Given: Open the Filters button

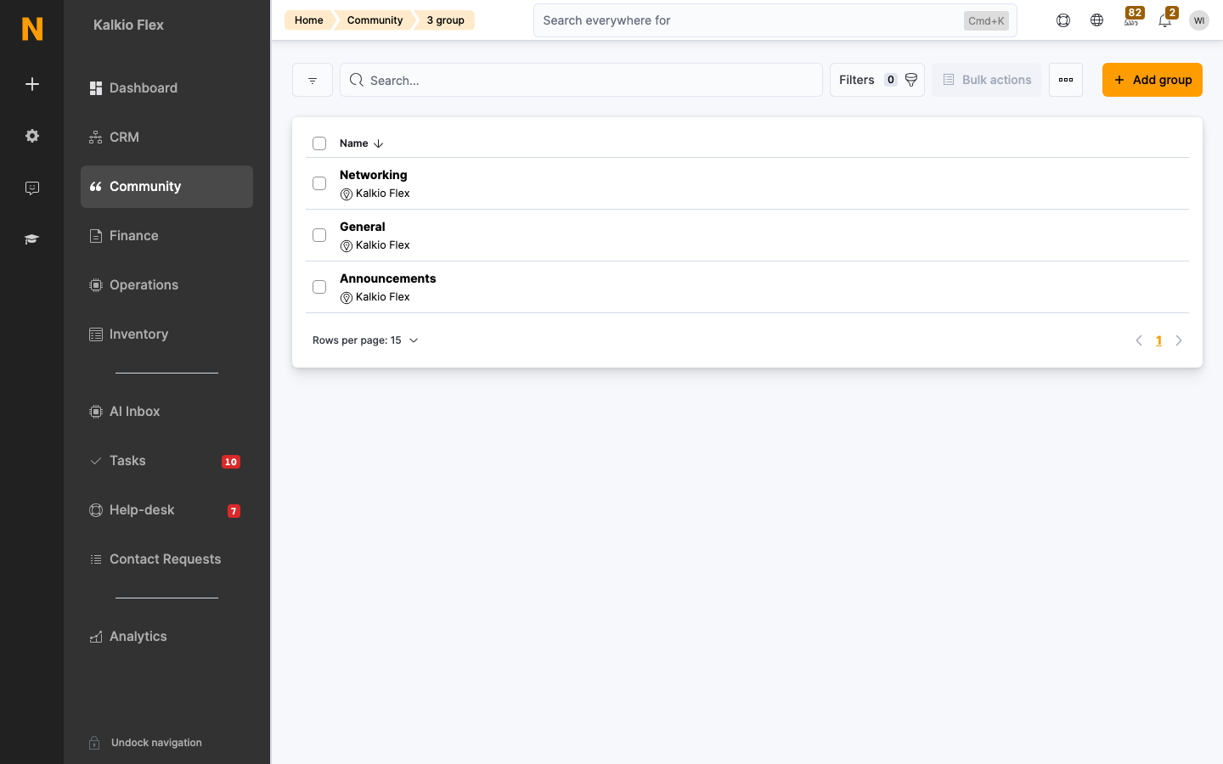Looking at the screenshot, I should point(877,80).
